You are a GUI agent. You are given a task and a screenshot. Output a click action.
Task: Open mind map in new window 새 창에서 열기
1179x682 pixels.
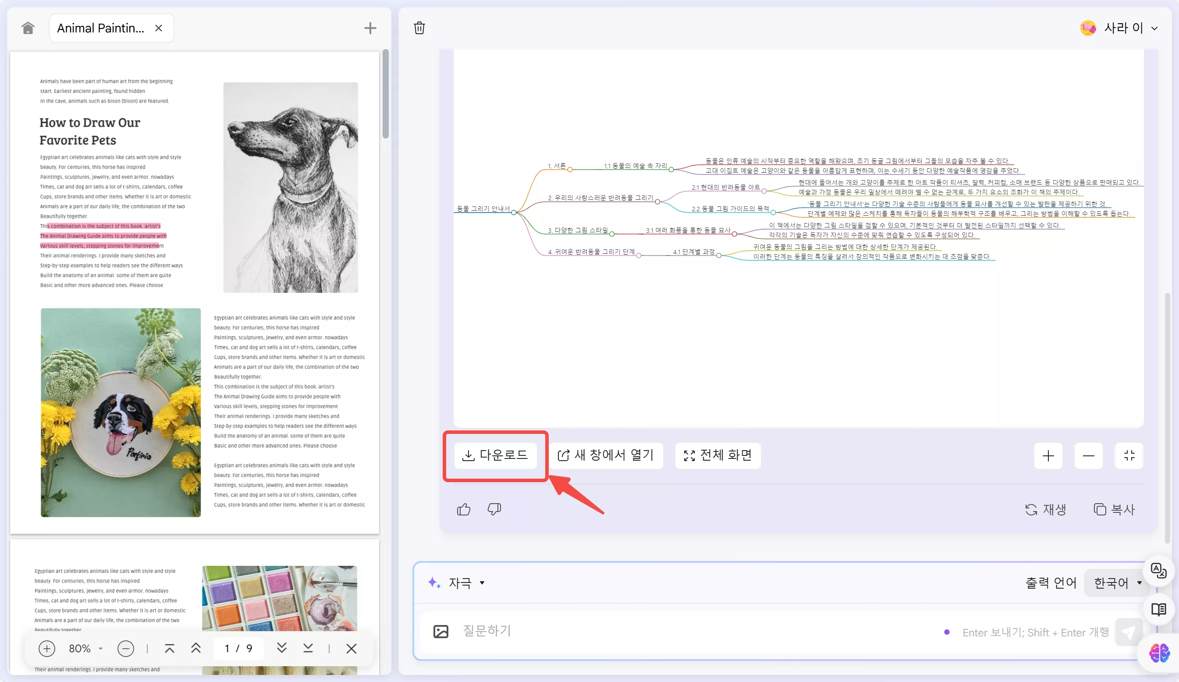(606, 455)
